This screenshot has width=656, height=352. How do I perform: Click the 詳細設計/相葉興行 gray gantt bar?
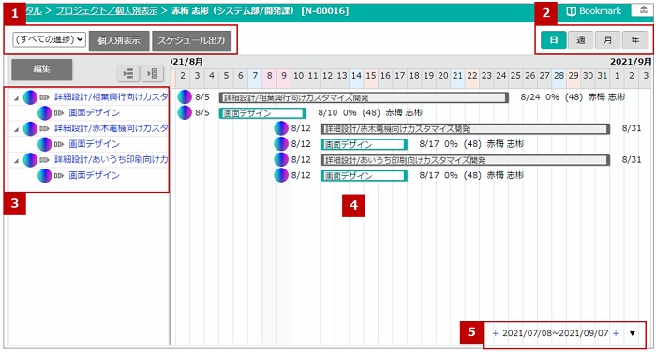pyautogui.click(x=364, y=97)
